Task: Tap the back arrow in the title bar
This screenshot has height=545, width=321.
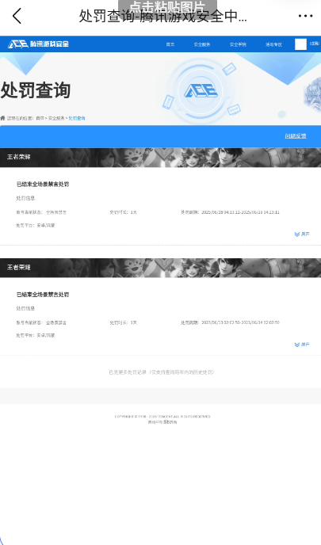Action: [17, 16]
